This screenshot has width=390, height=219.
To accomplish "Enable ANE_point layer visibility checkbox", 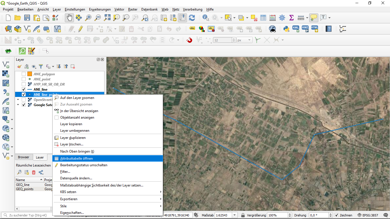I will point(24,79).
